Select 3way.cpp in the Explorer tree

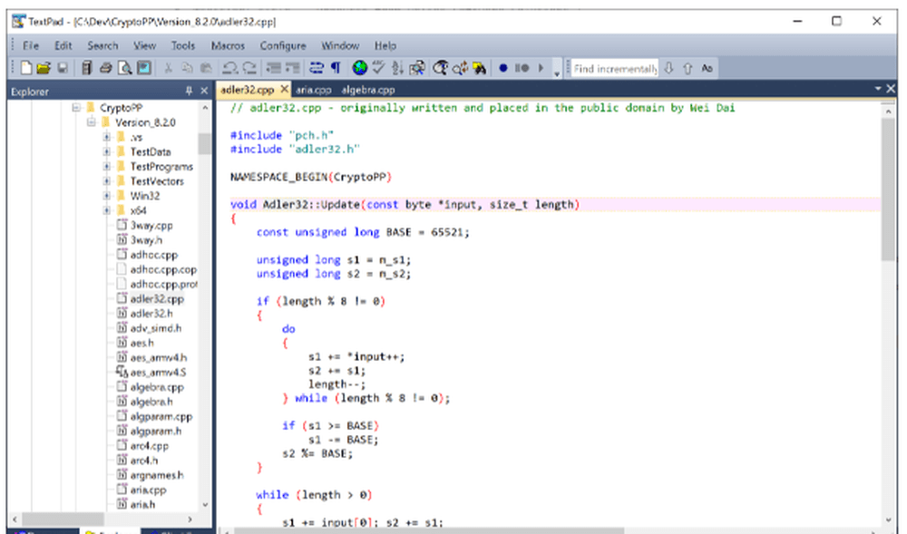[x=151, y=226]
